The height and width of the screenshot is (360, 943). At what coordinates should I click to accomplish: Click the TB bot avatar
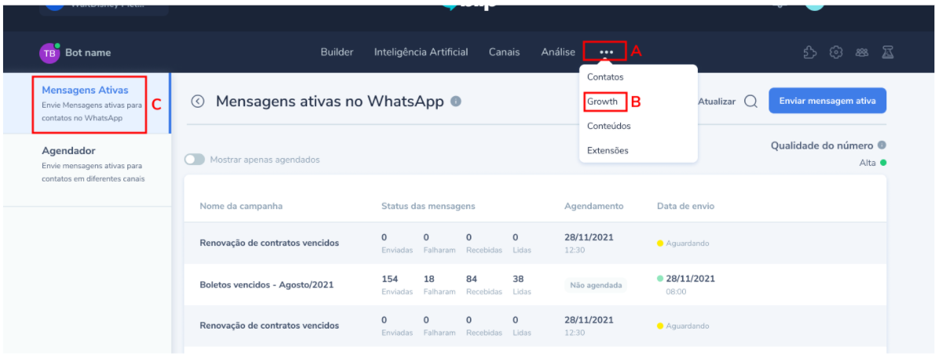coord(50,53)
